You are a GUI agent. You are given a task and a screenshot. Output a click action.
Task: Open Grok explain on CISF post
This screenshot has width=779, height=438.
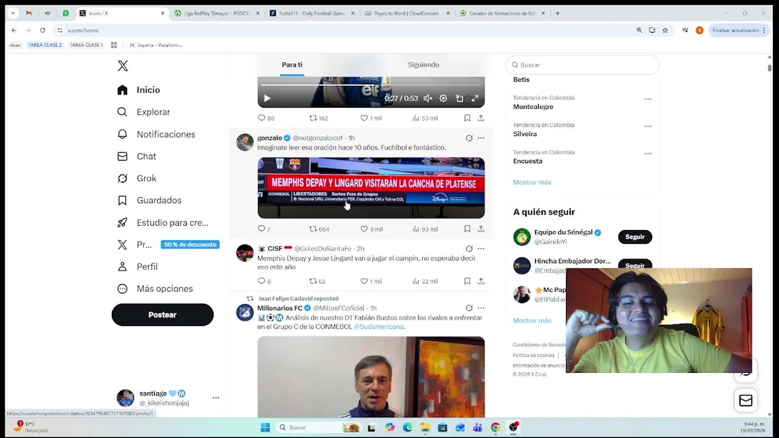tap(469, 249)
